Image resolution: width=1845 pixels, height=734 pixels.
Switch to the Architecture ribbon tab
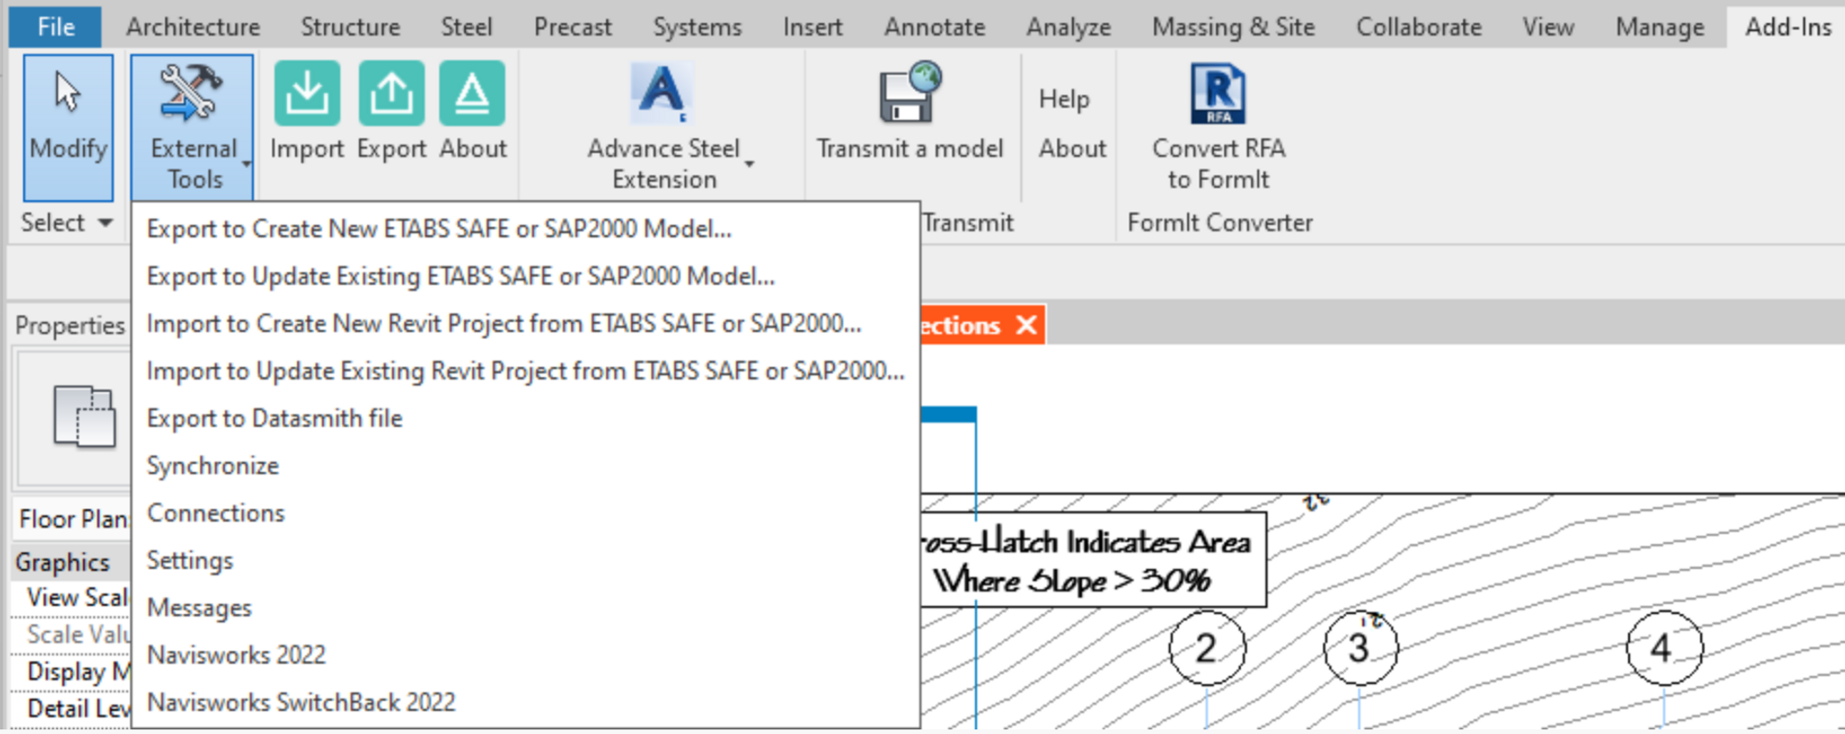(193, 27)
